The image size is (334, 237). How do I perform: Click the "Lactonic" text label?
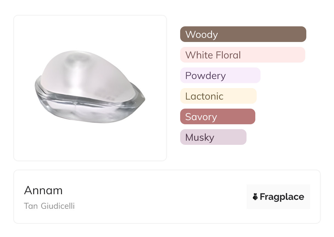tap(204, 96)
